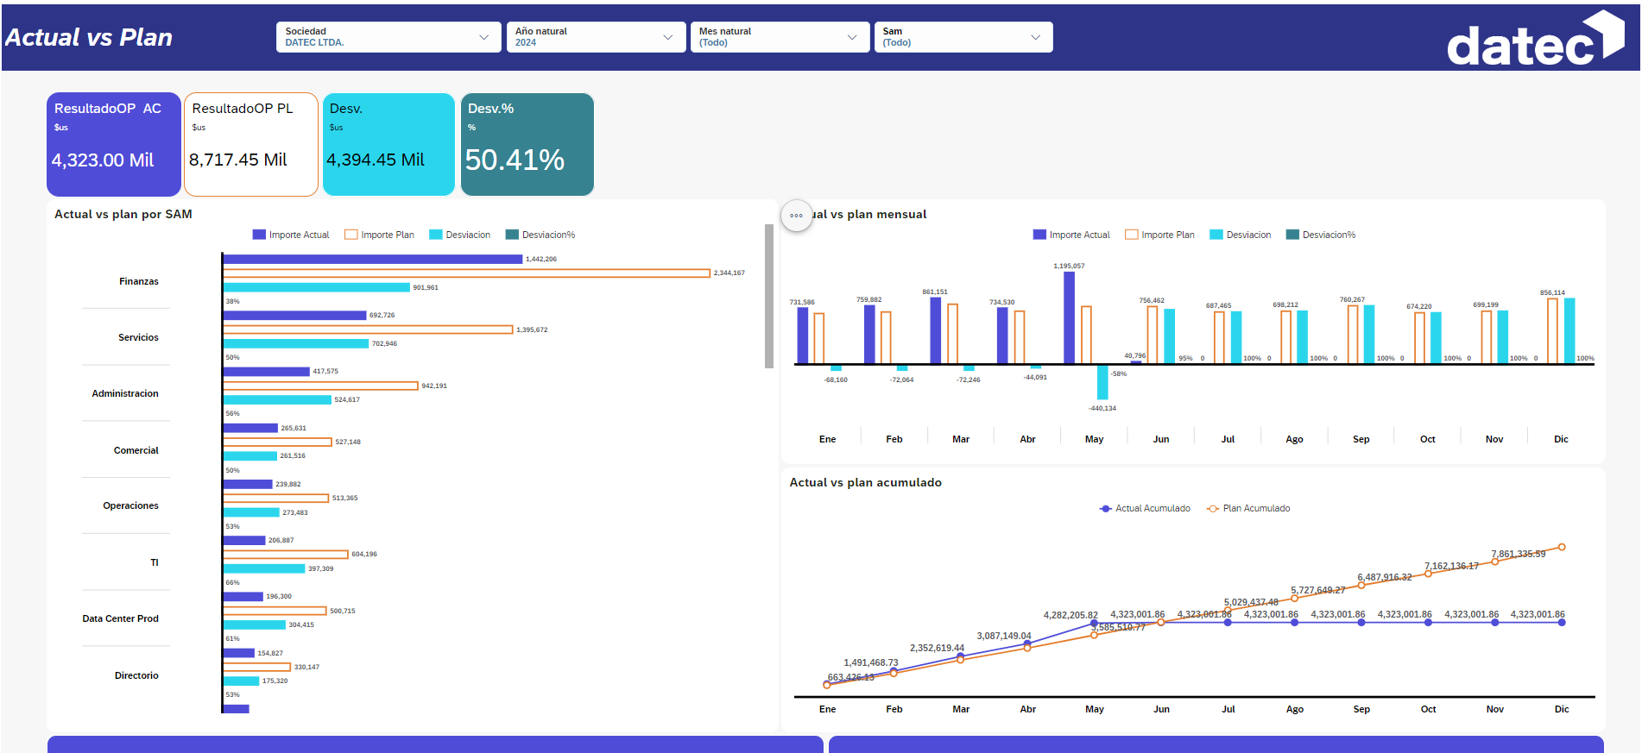This screenshot has height=753, width=1642.
Task: Open the more options ellipsis button
Action: point(796,216)
